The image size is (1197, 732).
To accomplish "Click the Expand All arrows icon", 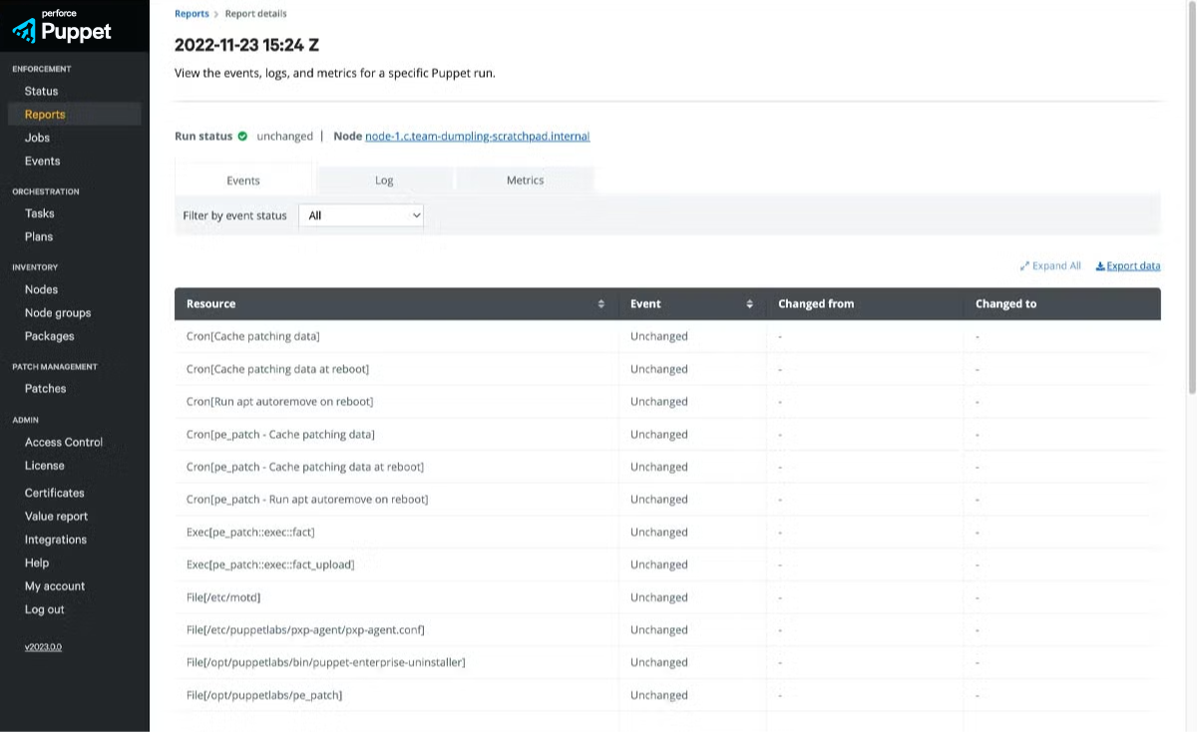I will tap(1024, 265).
